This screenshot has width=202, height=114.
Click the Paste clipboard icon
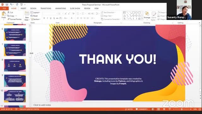[x=4, y=14]
